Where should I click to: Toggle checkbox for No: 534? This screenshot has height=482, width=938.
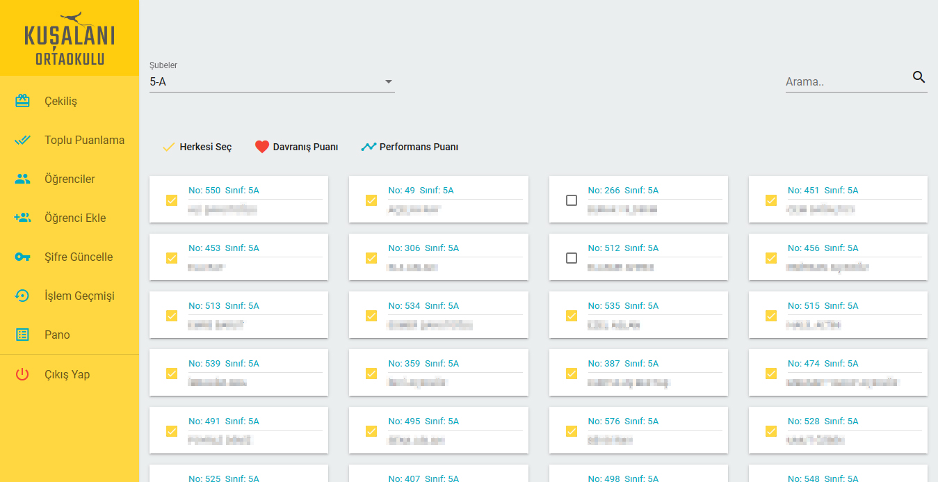371,316
